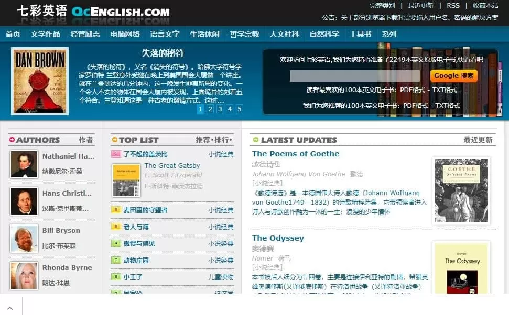509x315 pixels.
Task: Expand the bottom-left chevron arrow
Action: (x=10, y=308)
